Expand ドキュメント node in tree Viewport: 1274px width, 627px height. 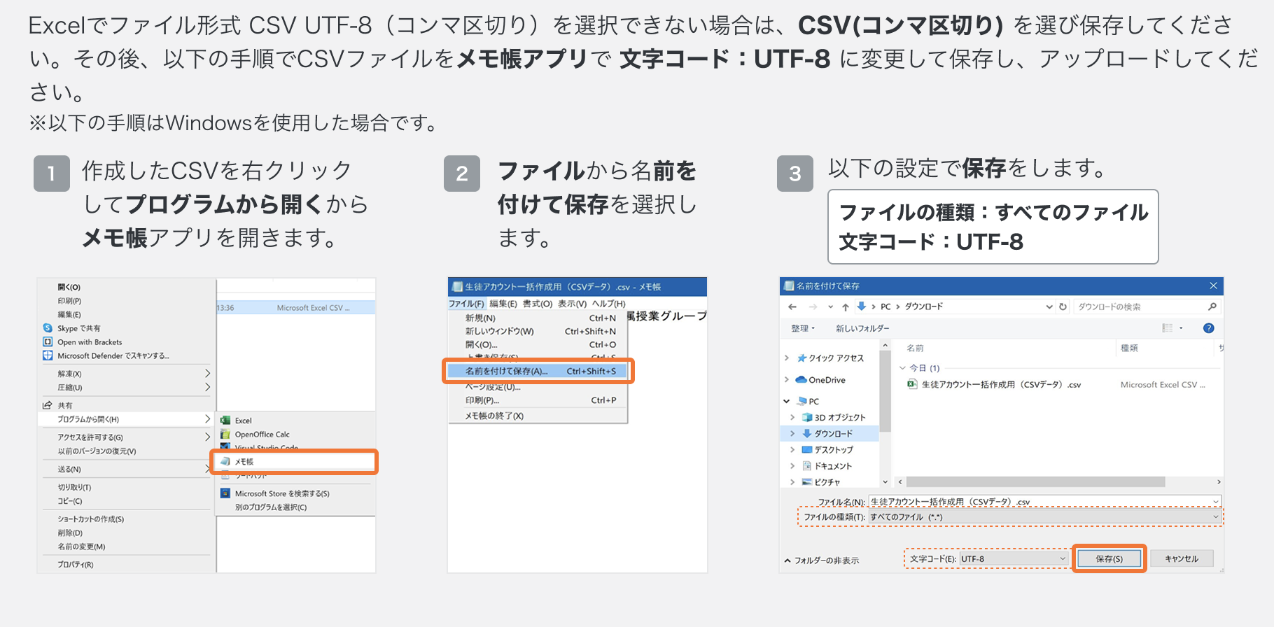tap(792, 465)
